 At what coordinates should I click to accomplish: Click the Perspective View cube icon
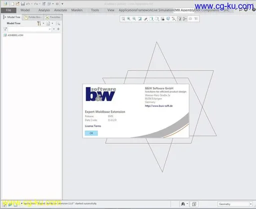(168, 18)
